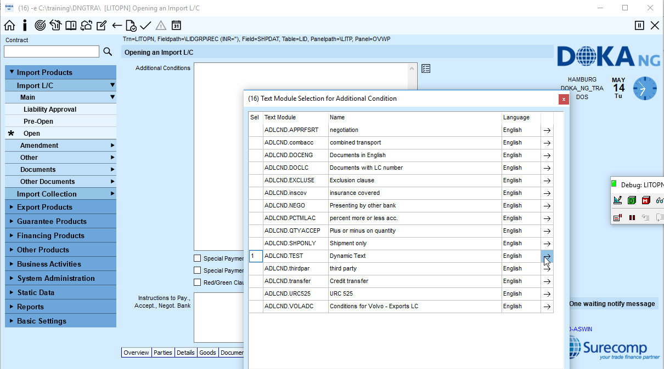Image resolution: width=664 pixels, height=369 pixels.
Task: Open the info icon in the toolbar
Action: pyautogui.click(x=25, y=25)
